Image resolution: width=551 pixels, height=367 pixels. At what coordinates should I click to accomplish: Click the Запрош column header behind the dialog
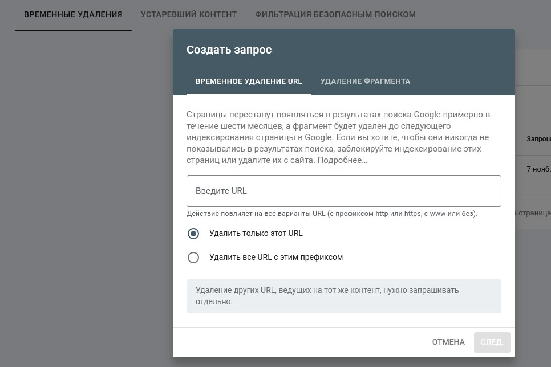tap(538, 138)
